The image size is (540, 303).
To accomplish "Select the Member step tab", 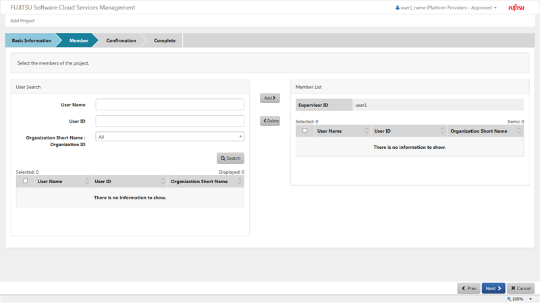I will click(78, 40).
